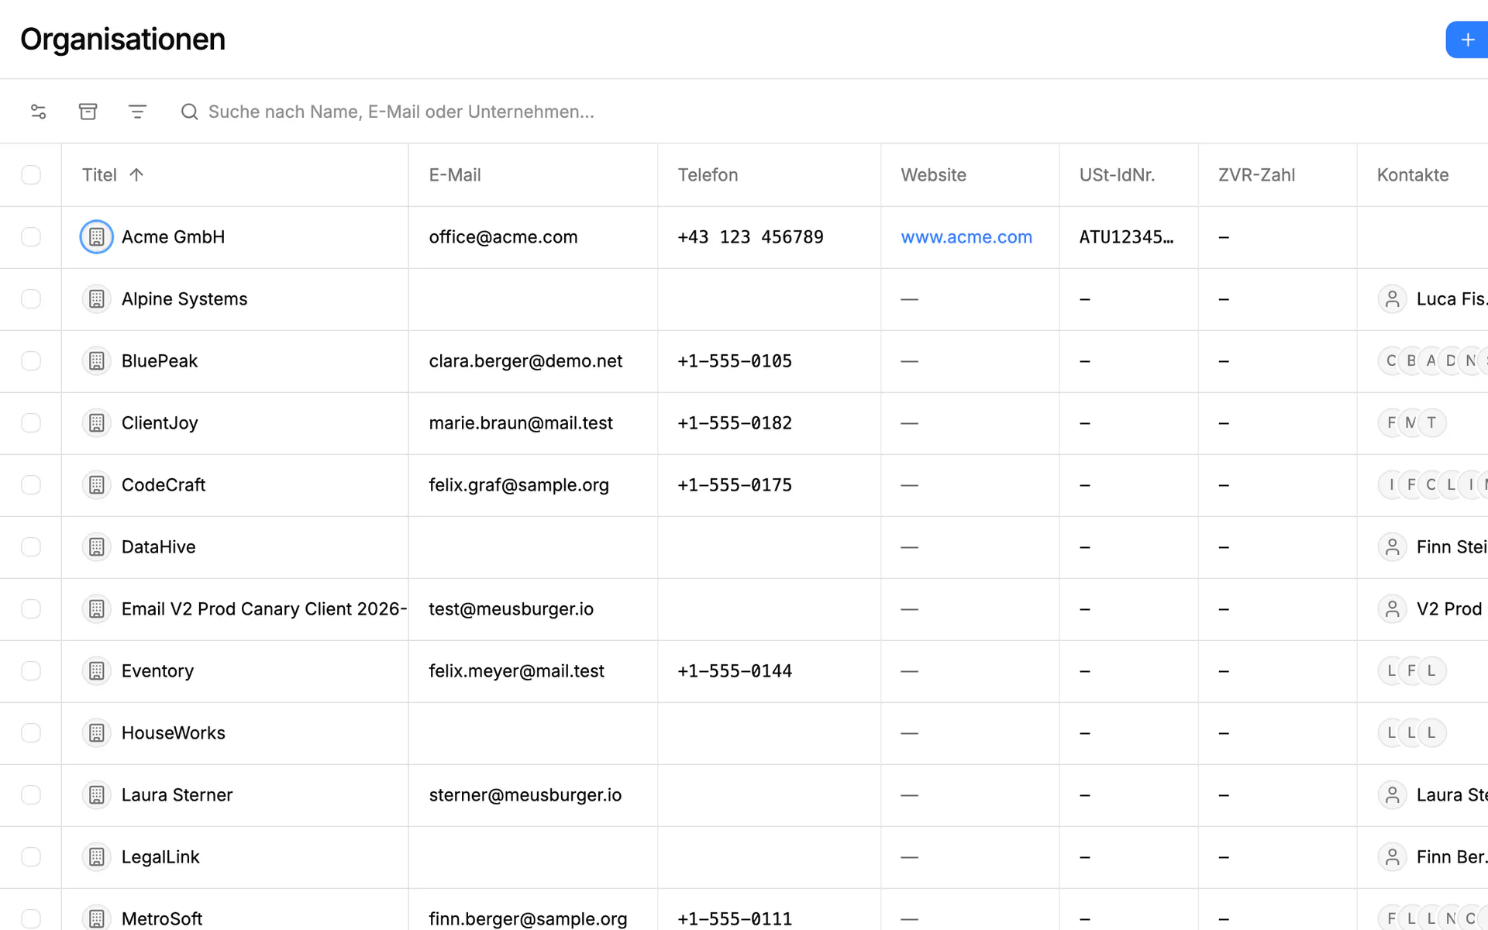Click the clara.berger@demo.net email cell
1488x930 pixels.
[533, 361]
